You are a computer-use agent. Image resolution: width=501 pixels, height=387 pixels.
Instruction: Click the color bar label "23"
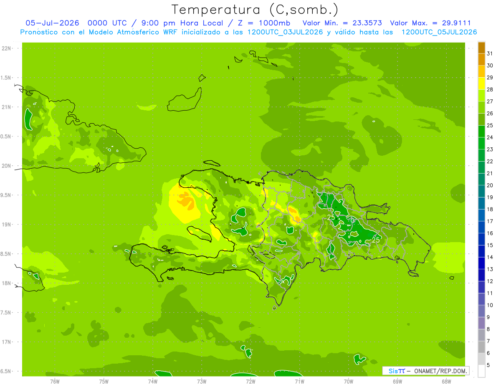[x=490, y=149]
